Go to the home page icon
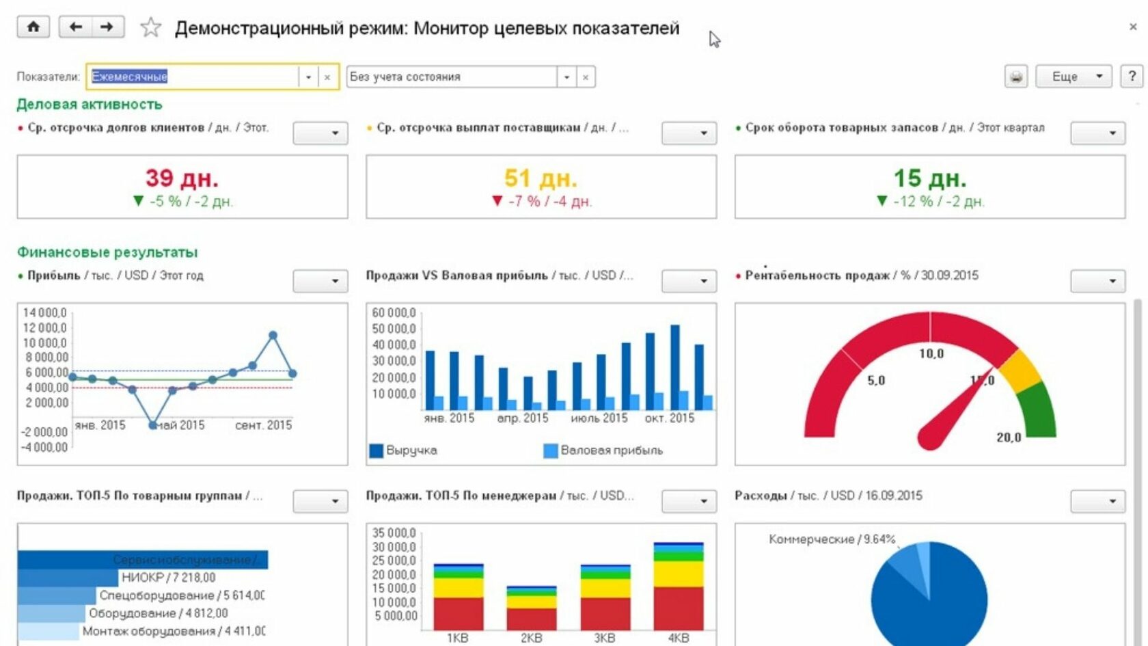 [x=33, y=27]
